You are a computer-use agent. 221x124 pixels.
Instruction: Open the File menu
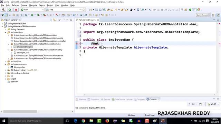[2, 6]
